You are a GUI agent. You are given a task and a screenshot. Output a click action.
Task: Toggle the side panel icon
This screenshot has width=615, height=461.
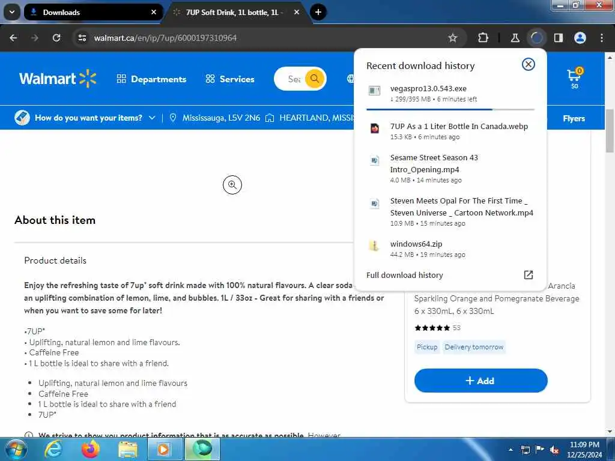(x=559, y=38)
